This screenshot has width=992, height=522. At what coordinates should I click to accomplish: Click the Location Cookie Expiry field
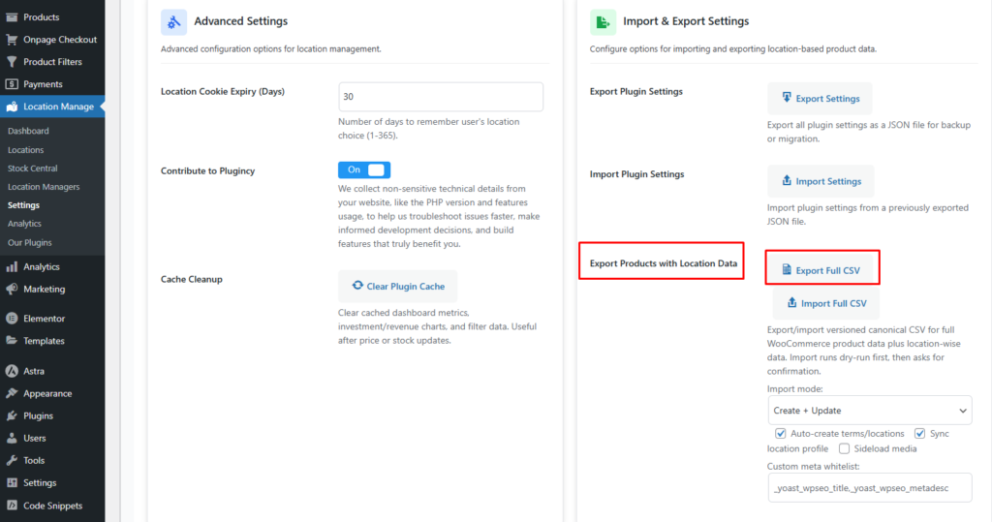(x=441, y=97)
